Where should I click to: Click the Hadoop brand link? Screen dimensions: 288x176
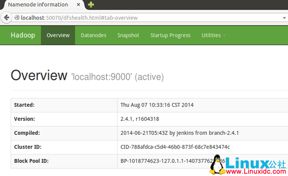23,35
